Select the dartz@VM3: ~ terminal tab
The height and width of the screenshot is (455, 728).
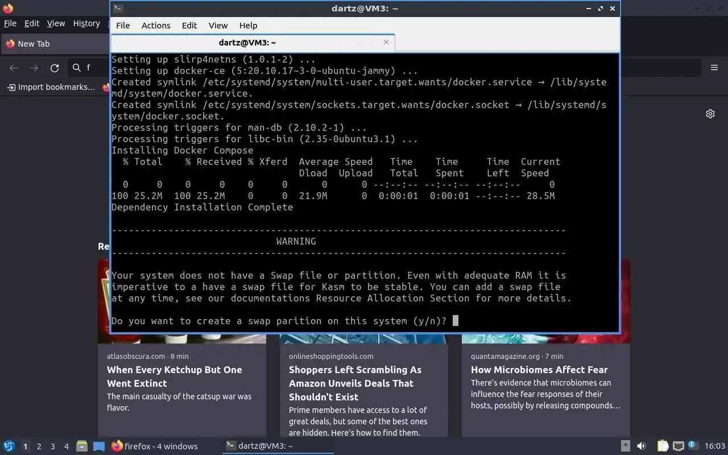pos(247,43)
